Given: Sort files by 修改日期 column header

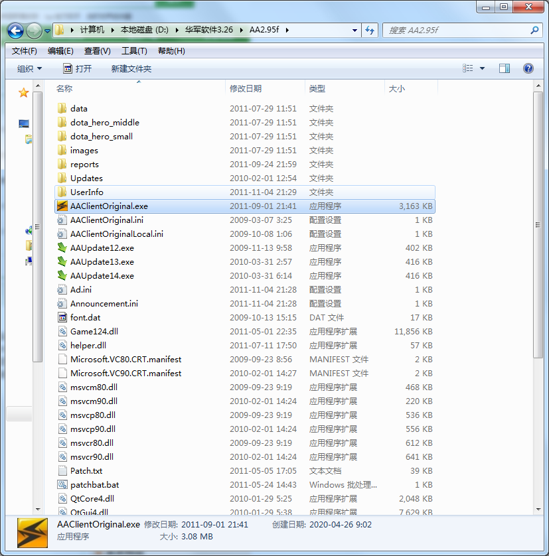Looking at the screenshot, I should pos(246,89).
